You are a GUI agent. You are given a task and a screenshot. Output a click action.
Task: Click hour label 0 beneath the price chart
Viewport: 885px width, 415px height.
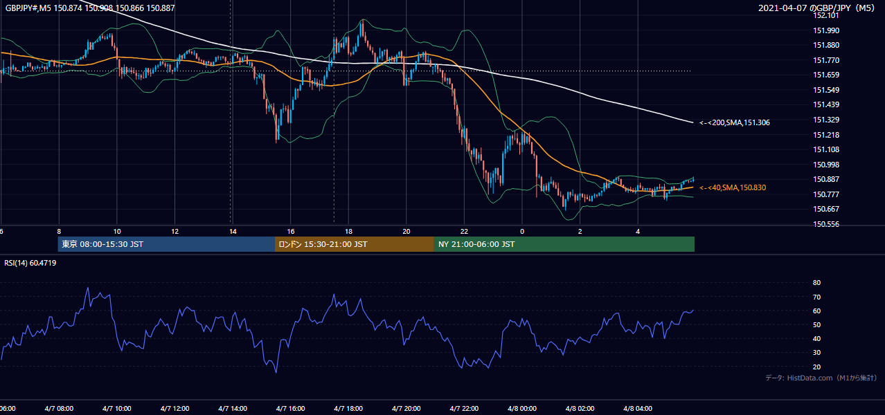(522, 232)
